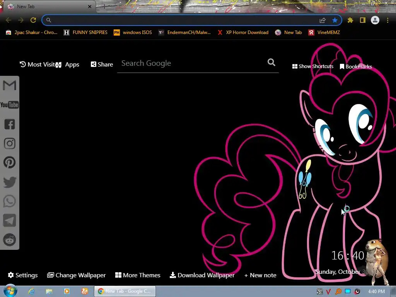Click the Chrome address bar
Viewport: 396px width, 297px height.
pyautogui.click(x=184, y=20)
